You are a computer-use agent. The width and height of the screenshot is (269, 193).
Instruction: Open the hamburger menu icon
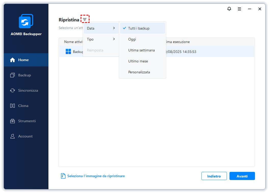coord(239,9)
